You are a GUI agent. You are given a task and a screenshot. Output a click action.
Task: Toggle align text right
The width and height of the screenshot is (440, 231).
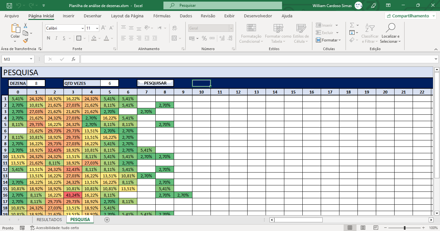coord(139,38)
